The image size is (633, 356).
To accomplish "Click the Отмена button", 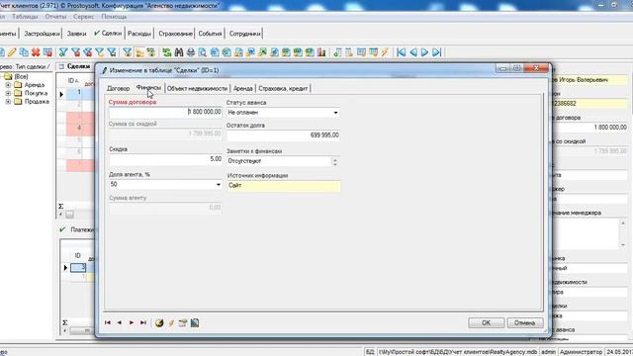I will (x=525, y=323).
